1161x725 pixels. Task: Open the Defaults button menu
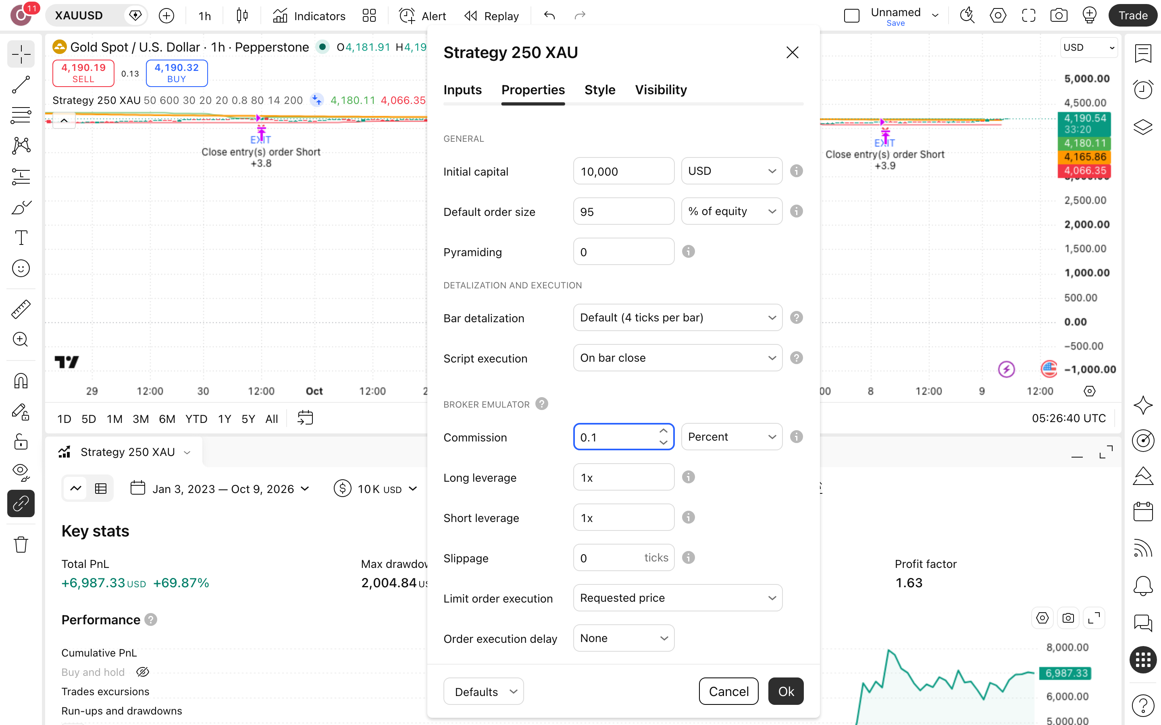point(484,692)
